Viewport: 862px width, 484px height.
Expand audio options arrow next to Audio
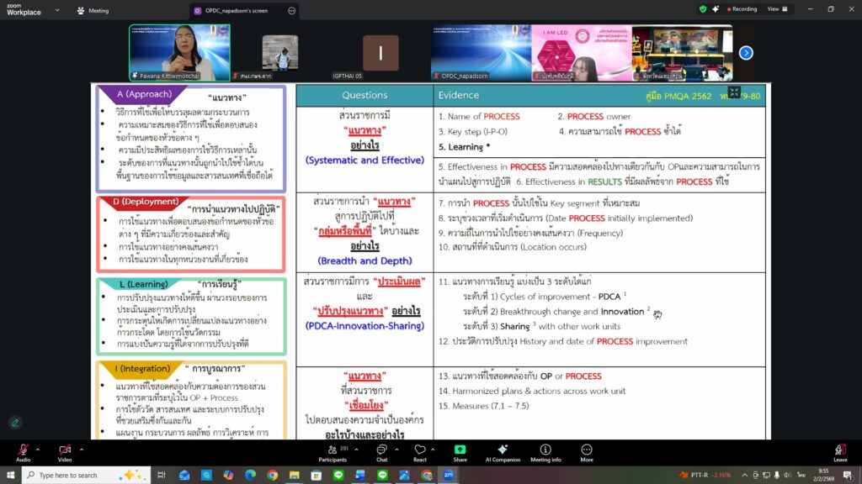[40, 447]
